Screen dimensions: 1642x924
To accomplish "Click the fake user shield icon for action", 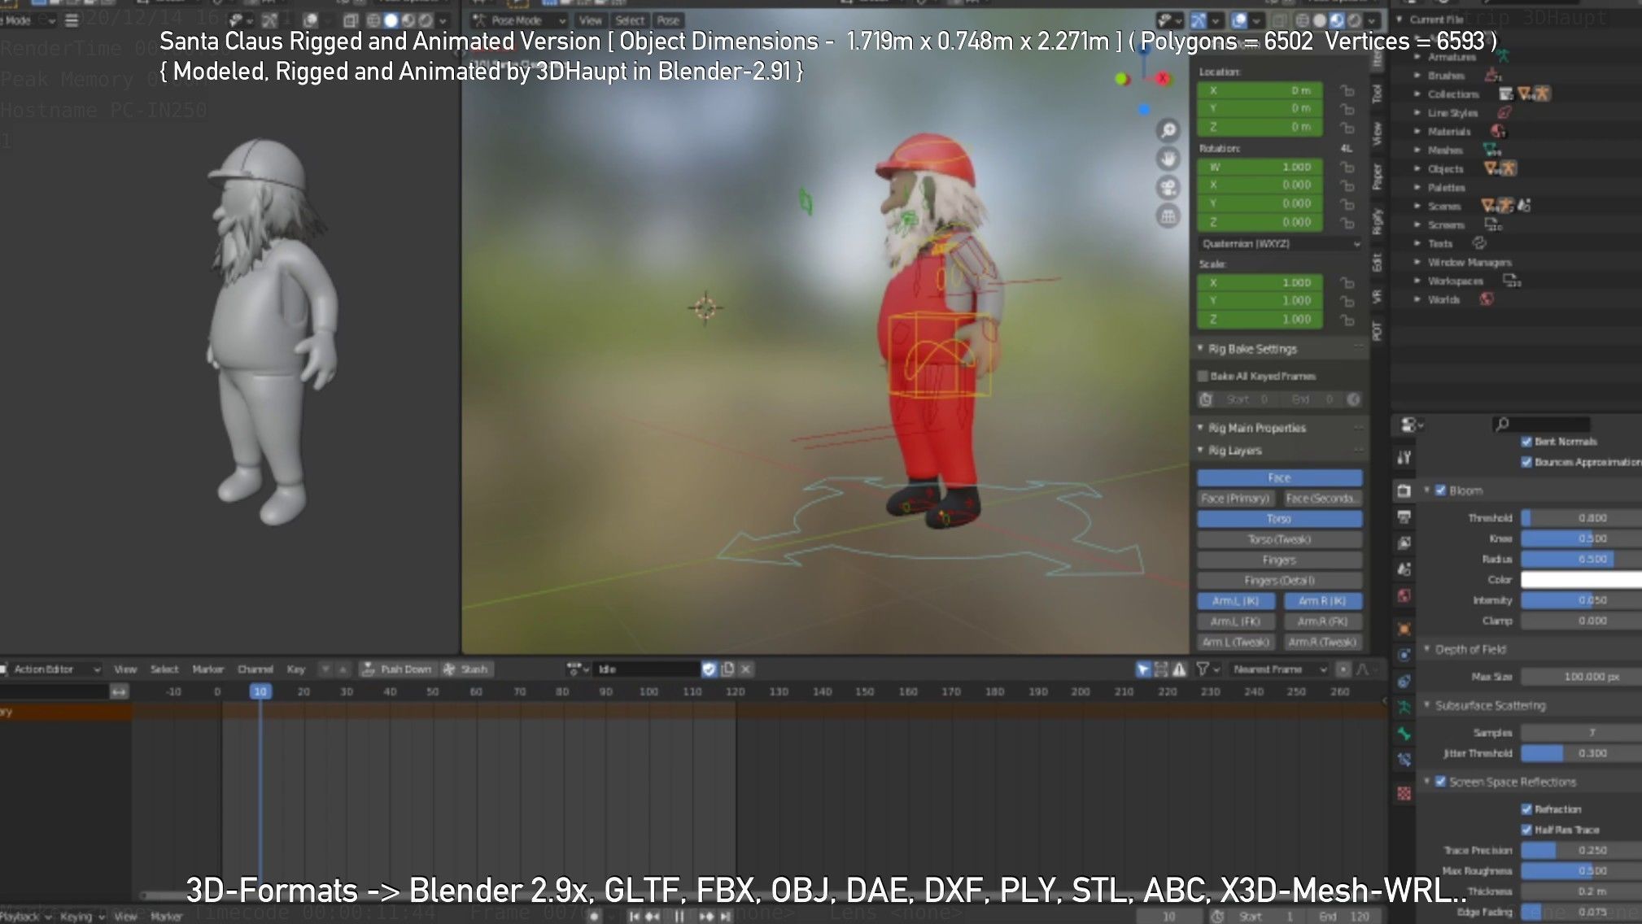I will tap(709, 669).
